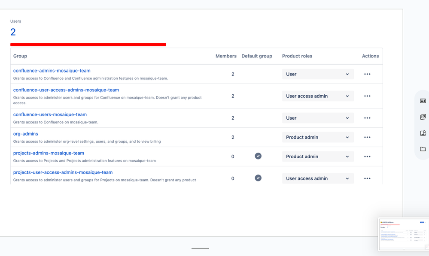Open actions menu for projects-user-access-admins-mosaique-team

tap(367, 178)
